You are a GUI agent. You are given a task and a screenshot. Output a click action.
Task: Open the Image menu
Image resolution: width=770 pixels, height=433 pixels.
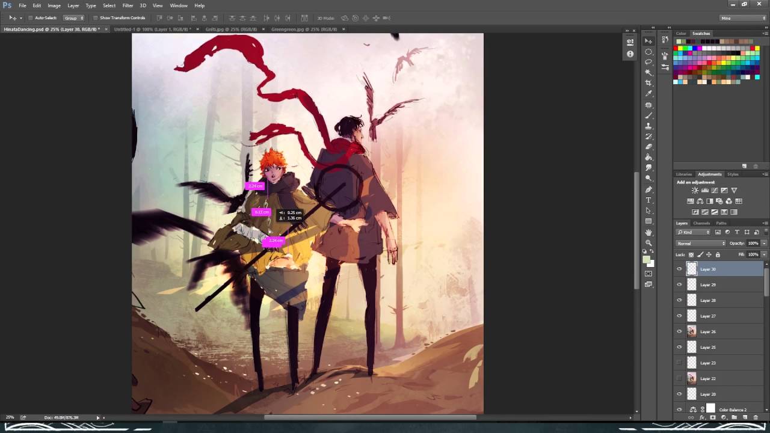pyautogui.click(x=54, y=5)
